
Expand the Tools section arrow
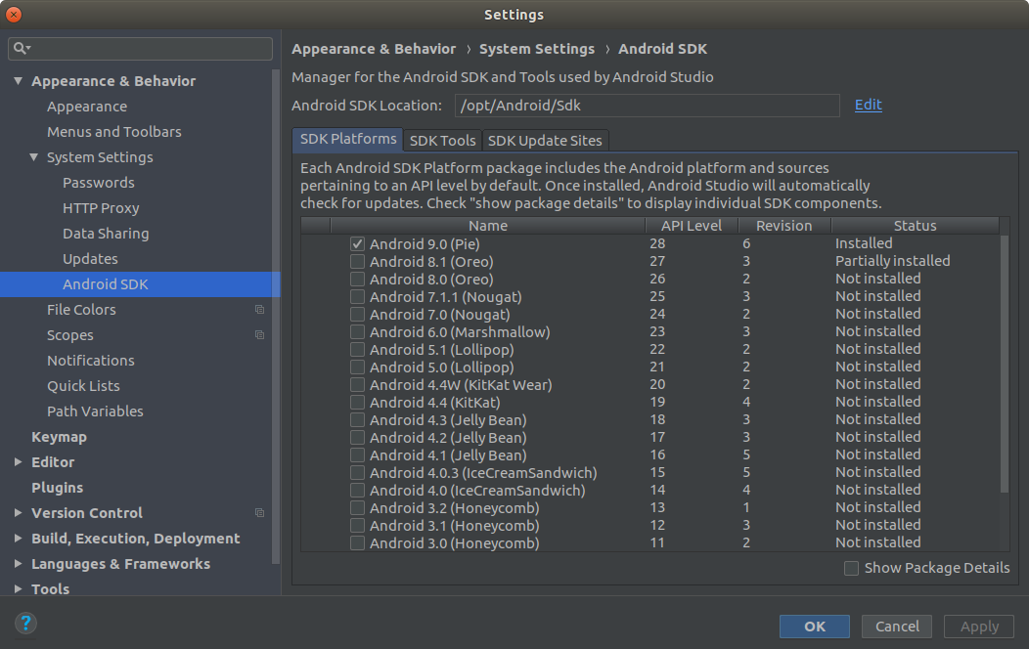(x=19, y=588)
